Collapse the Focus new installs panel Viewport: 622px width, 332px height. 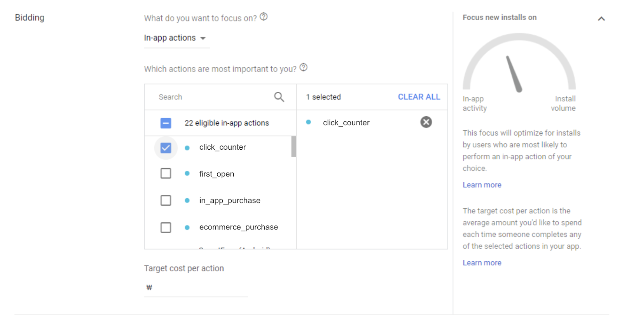pos(601,19)
